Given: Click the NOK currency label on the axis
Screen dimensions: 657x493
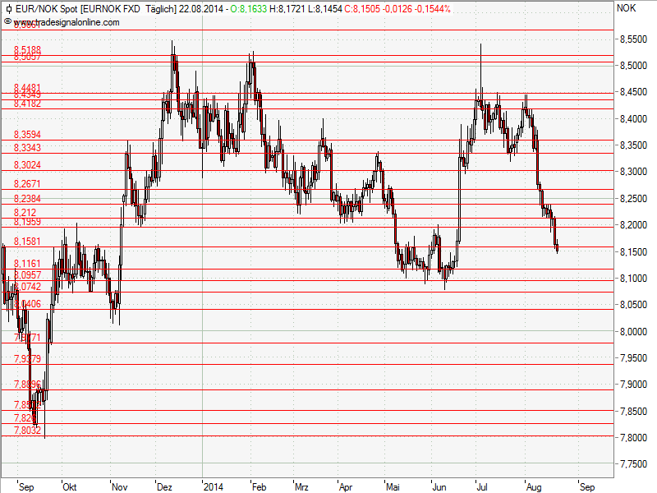Looking at the screenshot, I should pos(626,8).
